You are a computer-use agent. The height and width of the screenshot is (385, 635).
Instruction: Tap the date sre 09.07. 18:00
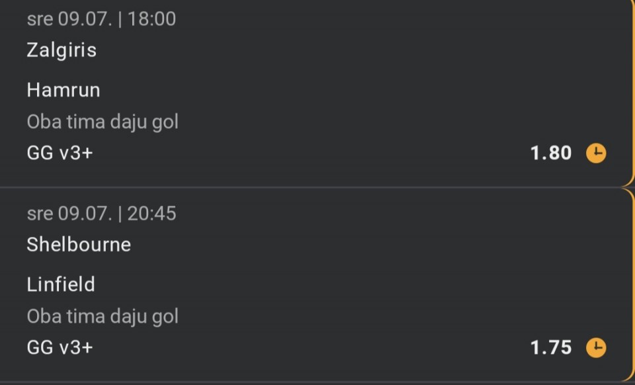coord(101,19)
